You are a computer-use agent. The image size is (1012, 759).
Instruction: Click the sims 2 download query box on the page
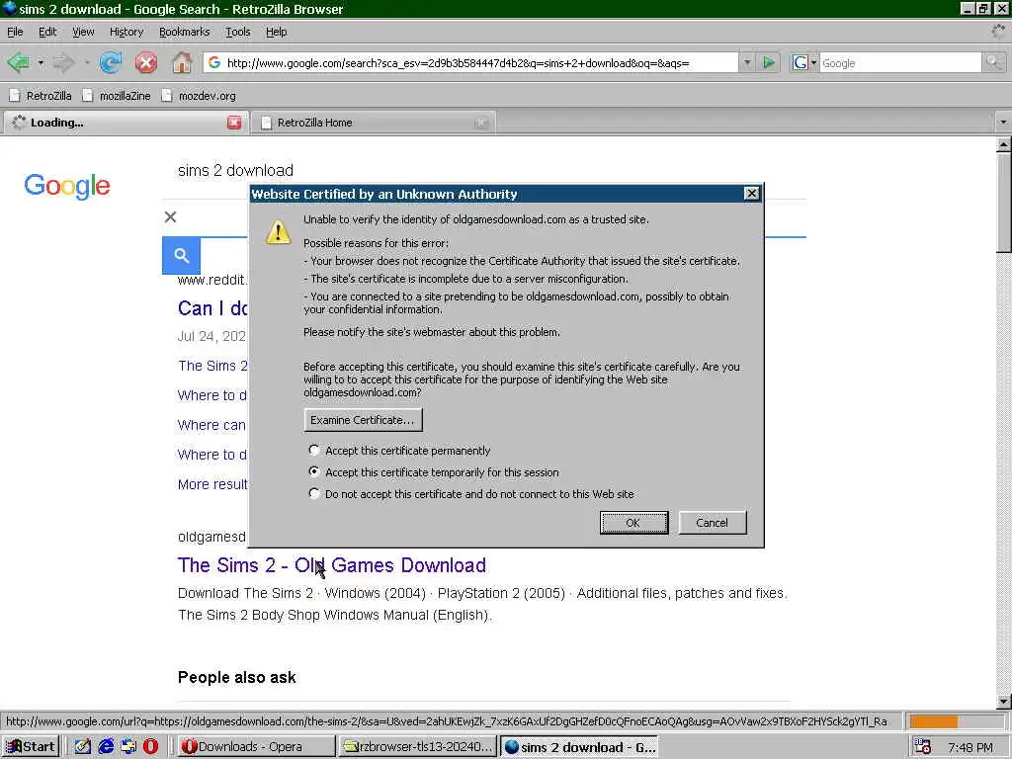click(x=484, y=170)
